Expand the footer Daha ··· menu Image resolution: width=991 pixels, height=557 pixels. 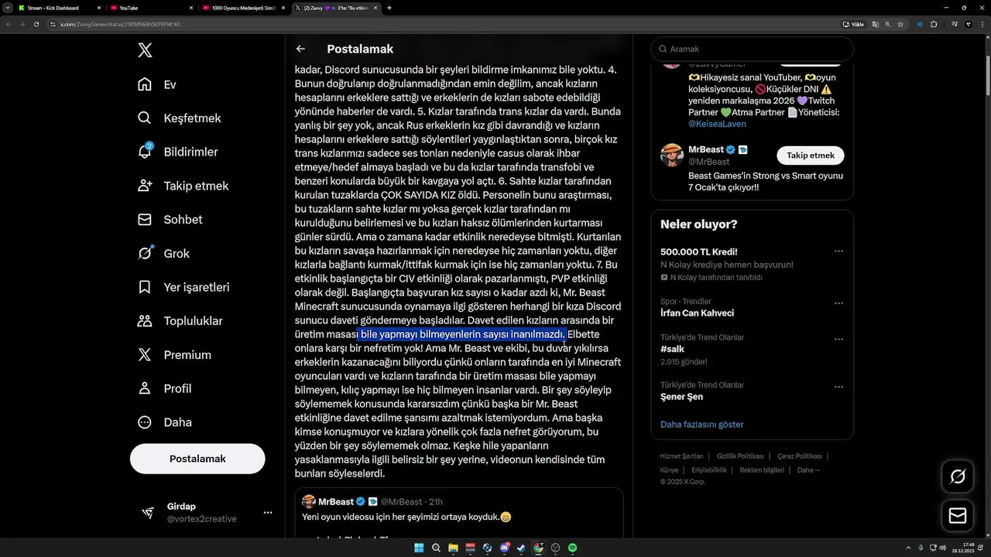point(808,470)
